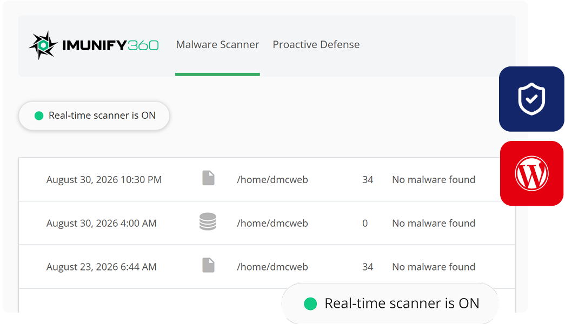
Task: Click /home/dmcweb path in 10:30 PM row
Action: coord(272,180)
